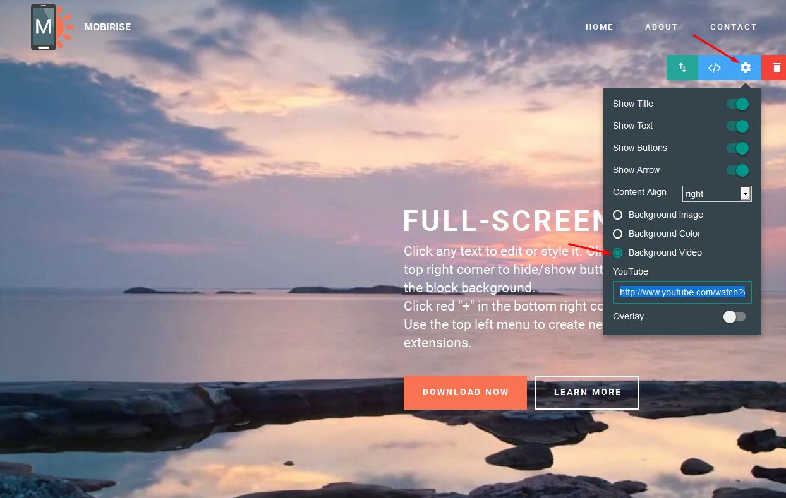Disable the Show Arrow option
Image resolution: width=786 pixels, height=498 pixels.
coord(737,170)
